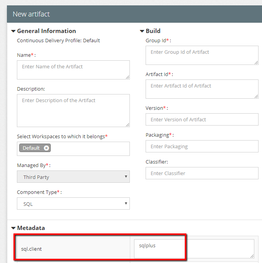
Task: Focus the Packaging input field
Action: coord(202,146)
